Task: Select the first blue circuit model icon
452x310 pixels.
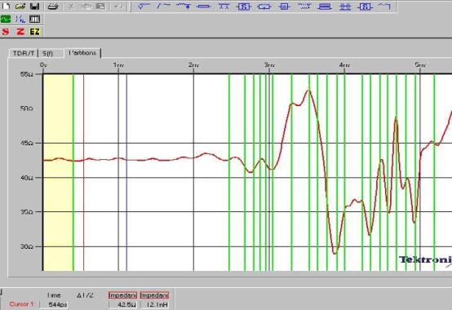Action: pyautogui.click(x=144, y=6)
